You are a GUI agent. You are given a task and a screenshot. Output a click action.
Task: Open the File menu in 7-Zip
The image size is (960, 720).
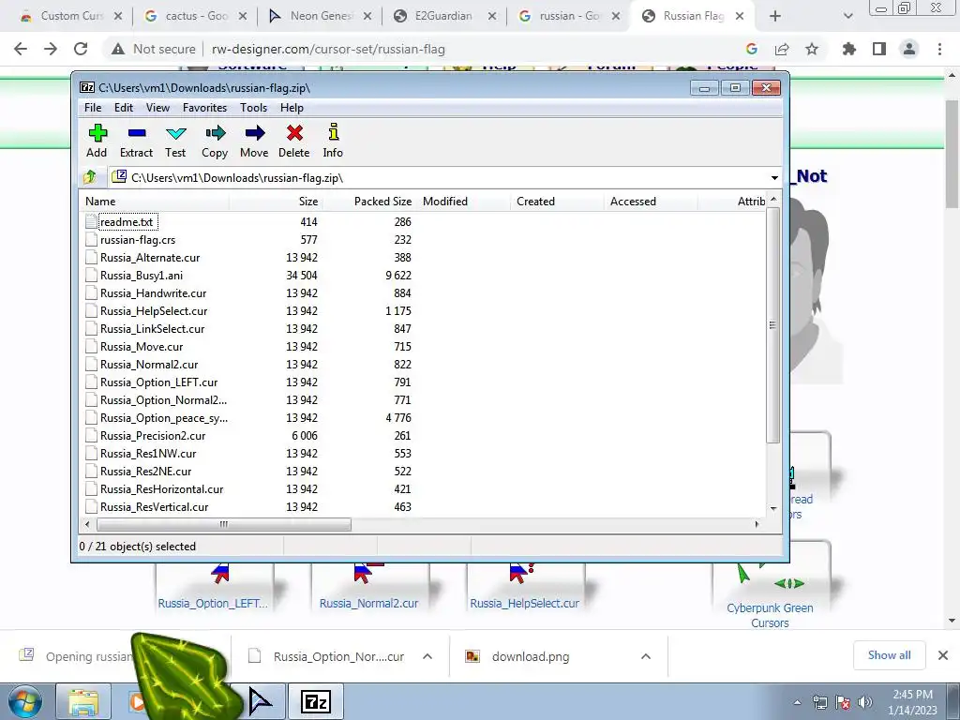coord(93,108)
